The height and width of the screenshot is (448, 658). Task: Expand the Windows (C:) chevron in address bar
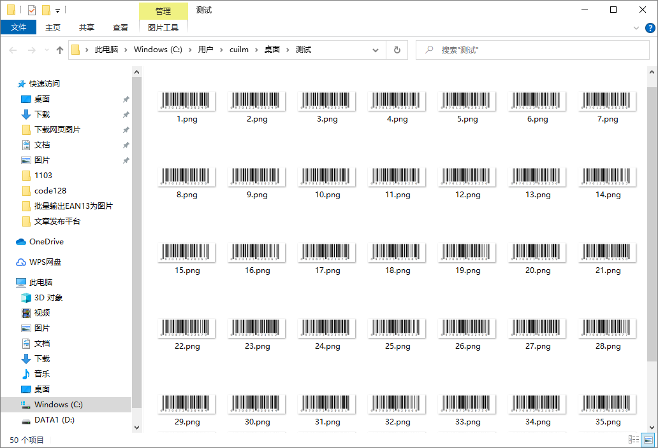(x=190, y=50)
